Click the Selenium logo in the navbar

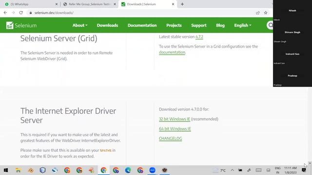tap(21, 25)
